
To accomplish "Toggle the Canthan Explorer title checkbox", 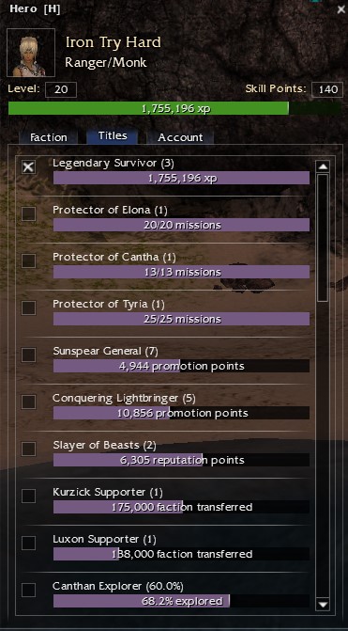I will click(28, 590).
